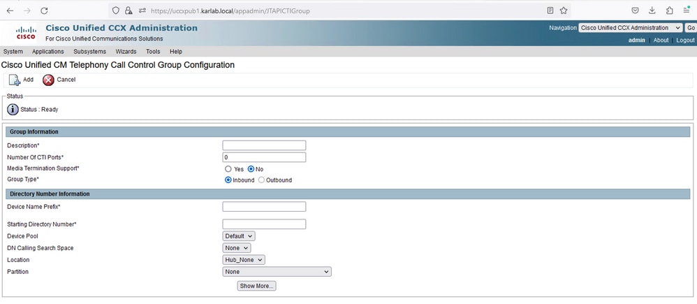Open the browser downloads icon
697x304 pixels.
(652, 10)
